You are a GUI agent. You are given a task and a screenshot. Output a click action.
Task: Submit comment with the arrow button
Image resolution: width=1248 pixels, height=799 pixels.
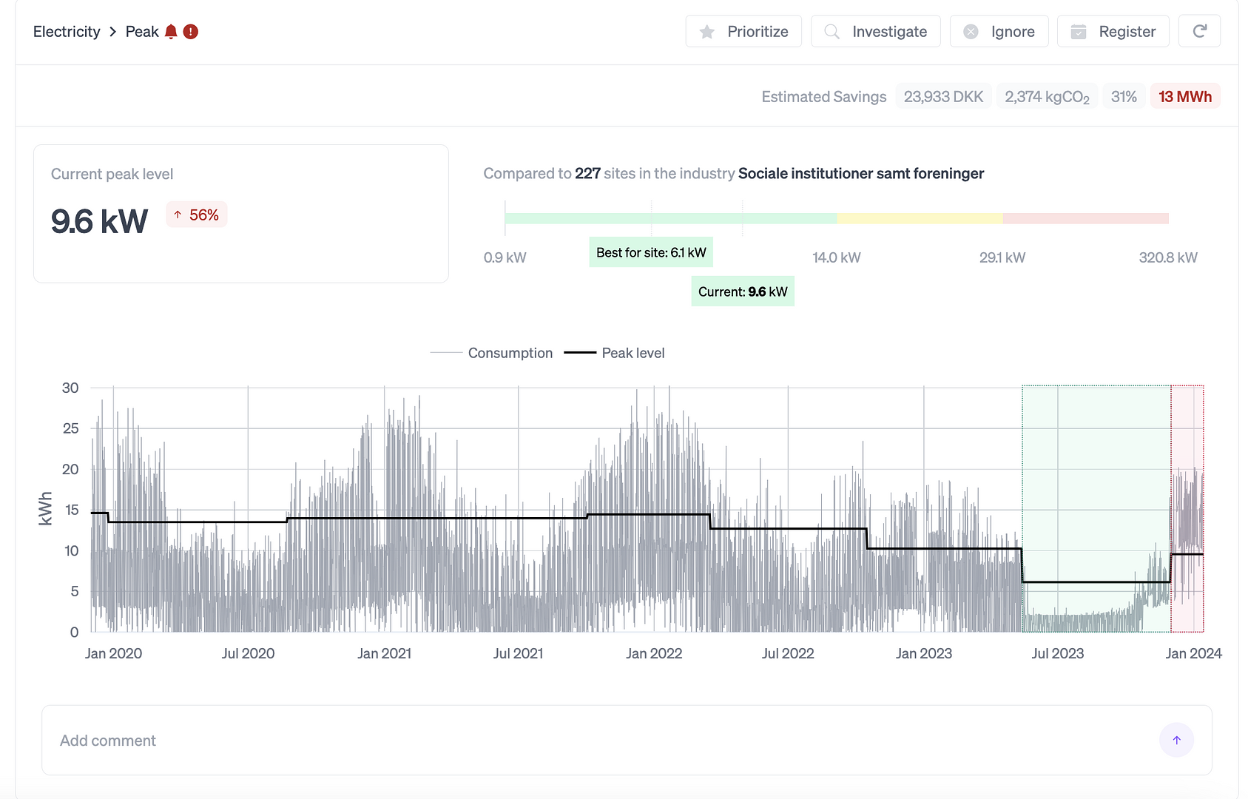[1176, 740]
